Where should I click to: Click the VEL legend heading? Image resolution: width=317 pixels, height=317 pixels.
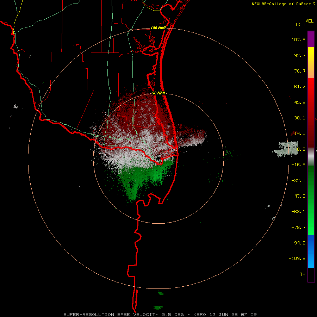click(x=310, y=21)
